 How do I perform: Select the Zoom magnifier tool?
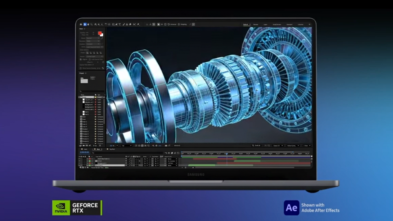click(92, 24)
